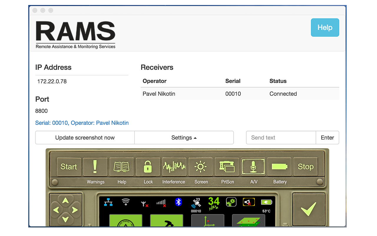
Task: Open the Interference waveform icon
Action: [x=174, y=167]
